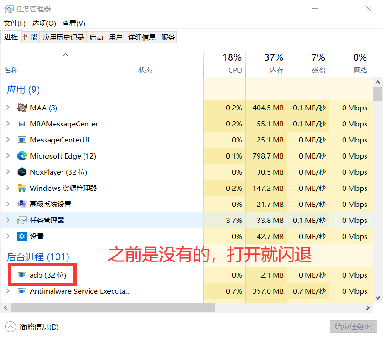This screenshot has width=383, height=341.
Task: Click the Windows 资源管理器 folder icon
Action: 22,188
